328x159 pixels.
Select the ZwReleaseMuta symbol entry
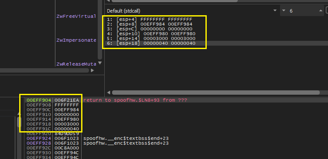coord(76,64)
